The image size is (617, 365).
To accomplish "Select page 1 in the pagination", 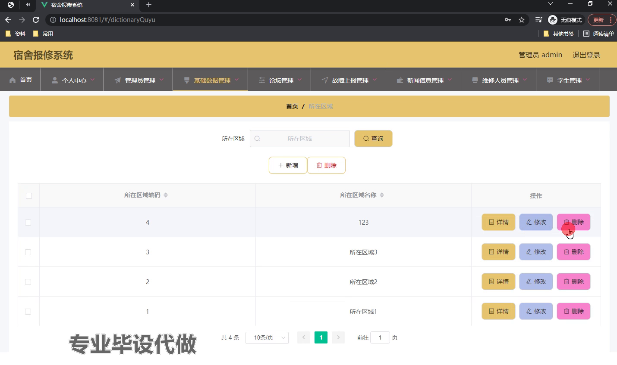I will point(321,338).
